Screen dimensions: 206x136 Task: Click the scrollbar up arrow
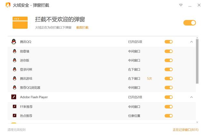197,38
